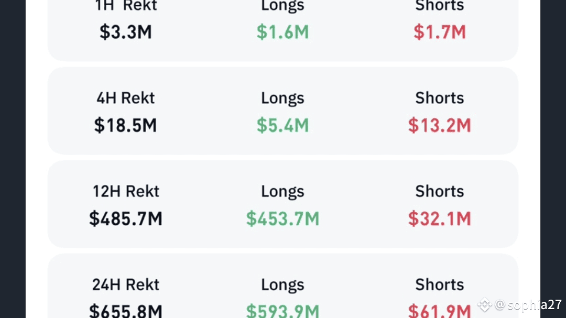Click the Binance logo icon in the watermark
This screenshot has width=566, height=318.
(x=484, y=304)
